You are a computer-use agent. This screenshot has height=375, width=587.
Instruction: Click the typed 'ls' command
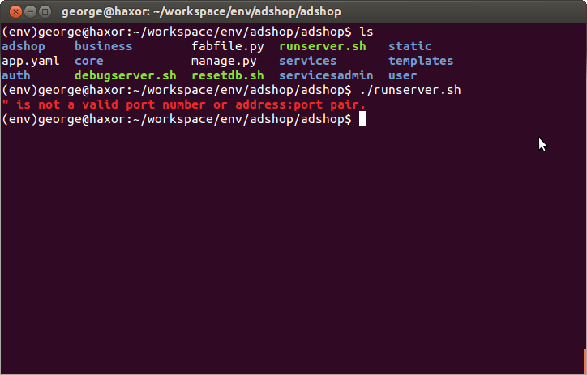point(366,32)
